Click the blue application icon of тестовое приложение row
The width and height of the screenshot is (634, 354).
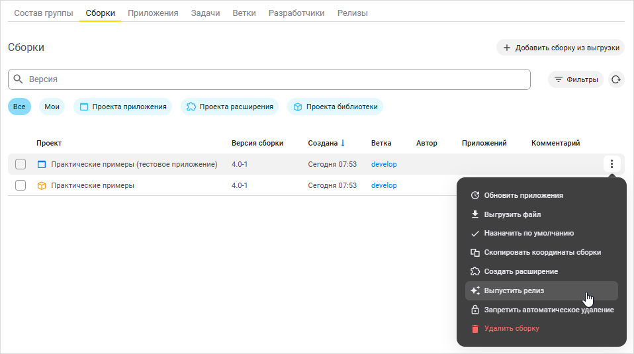[x=42, y=165]
